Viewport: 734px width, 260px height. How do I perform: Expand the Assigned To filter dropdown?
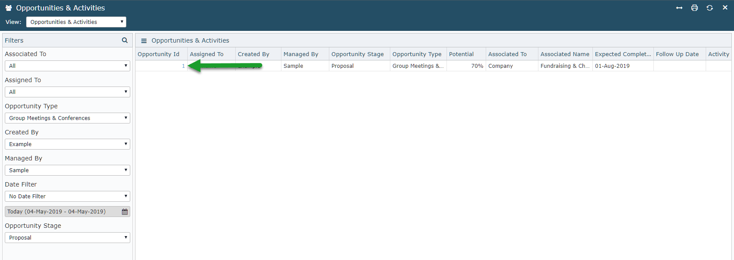pos(67,92)
